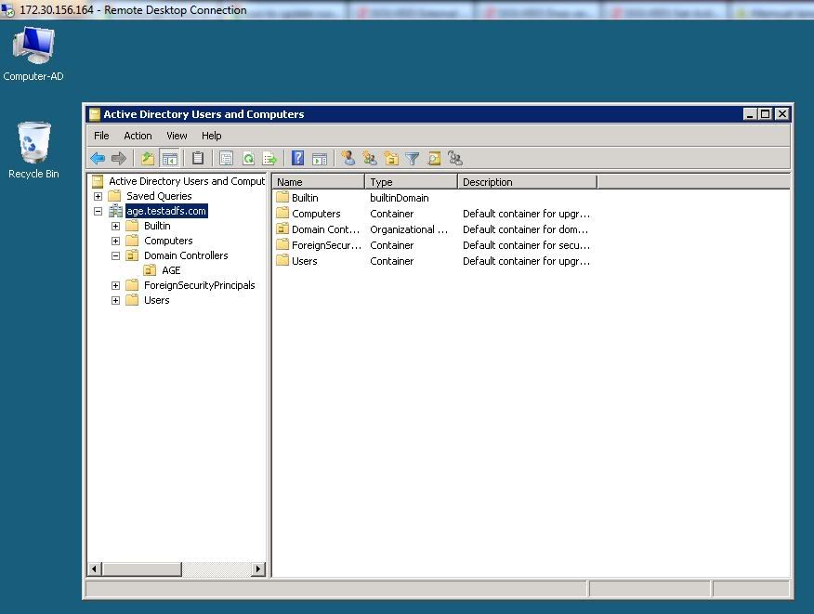Sort by the Name column header
The image size is (814, 614).
click(318, 182)
